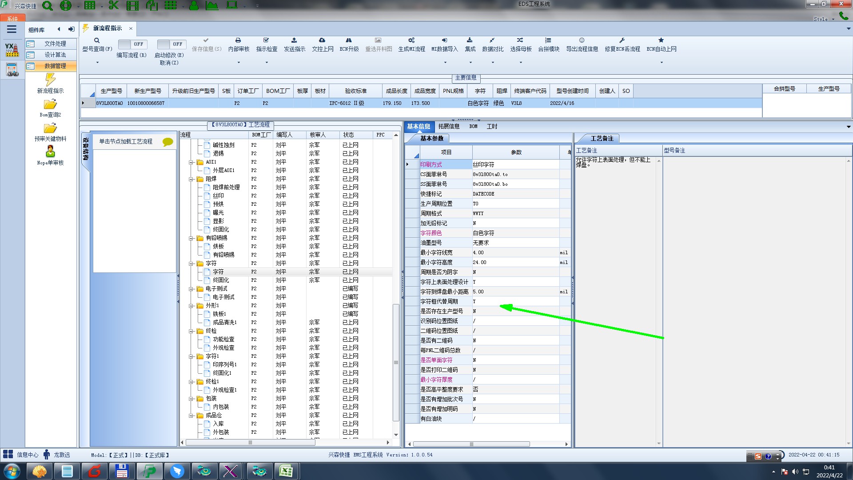Click the 生成MI流程 gears icon
The width and height of the screenshot is (853, 480).
click(411, 40)
